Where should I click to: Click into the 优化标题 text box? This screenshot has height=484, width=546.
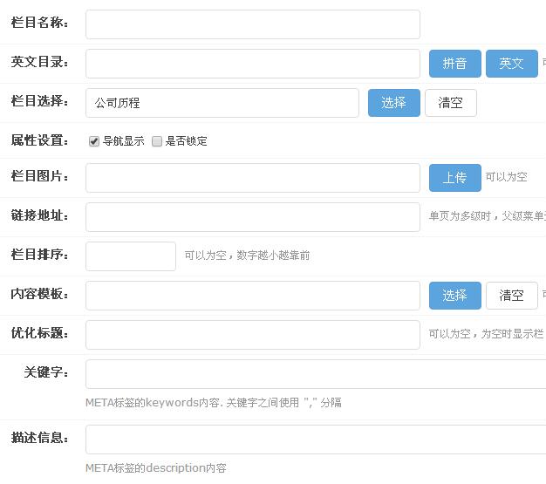[252, 335]
